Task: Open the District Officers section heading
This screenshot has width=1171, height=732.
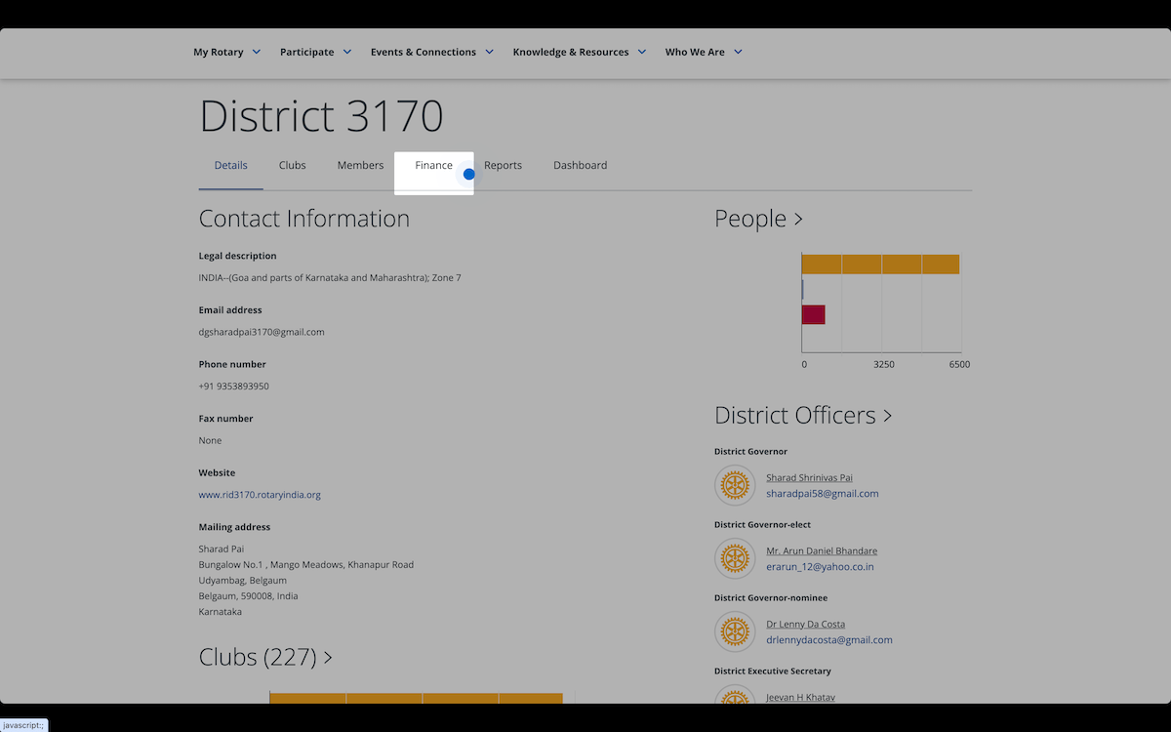Action: 802,416
